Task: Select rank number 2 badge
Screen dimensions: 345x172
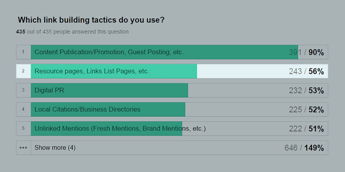Action: coord(23,71)
